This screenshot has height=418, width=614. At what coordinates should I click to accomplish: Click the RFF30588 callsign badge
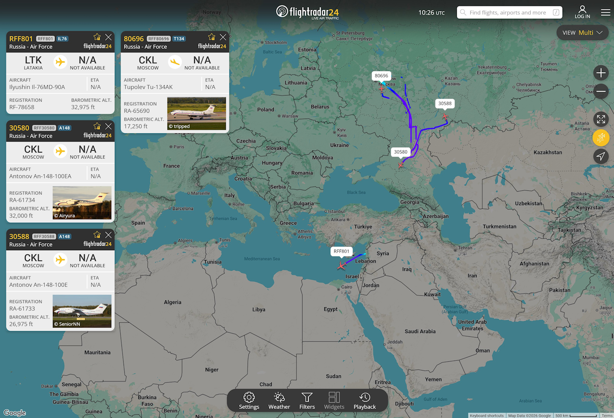point(44,237)
